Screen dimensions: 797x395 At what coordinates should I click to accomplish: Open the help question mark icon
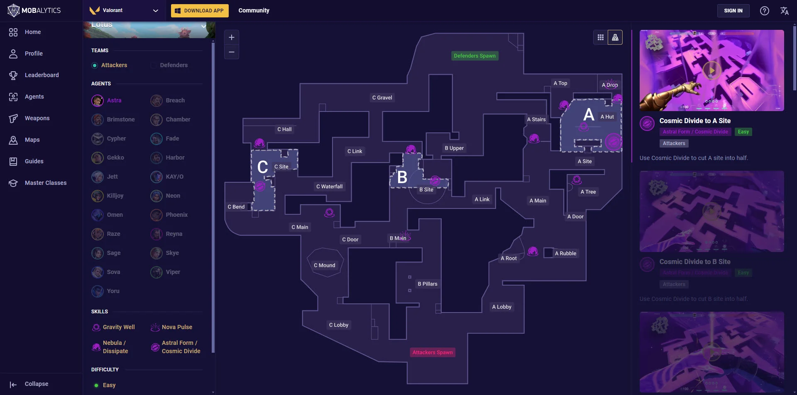pos(764,11)
